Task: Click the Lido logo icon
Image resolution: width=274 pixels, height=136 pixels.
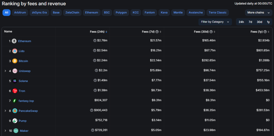Action: pos(15,51)
